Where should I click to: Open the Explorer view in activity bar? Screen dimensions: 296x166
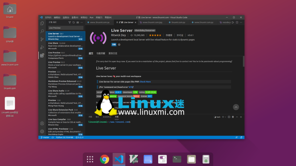coord(42,23)
